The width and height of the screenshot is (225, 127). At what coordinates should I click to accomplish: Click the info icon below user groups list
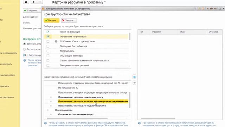[x=45, y=123]
